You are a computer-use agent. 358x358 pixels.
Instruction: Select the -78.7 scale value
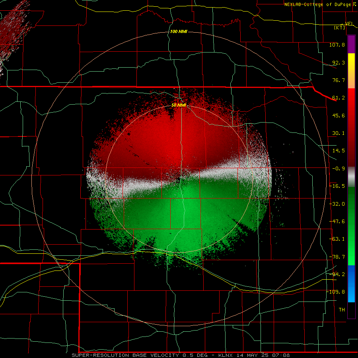[337, 257]
